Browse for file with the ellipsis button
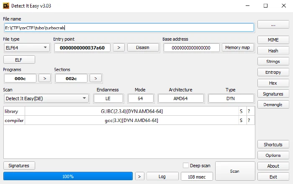Image resolution: width=293 pixels, height=184 pixels. pos(273,25)
